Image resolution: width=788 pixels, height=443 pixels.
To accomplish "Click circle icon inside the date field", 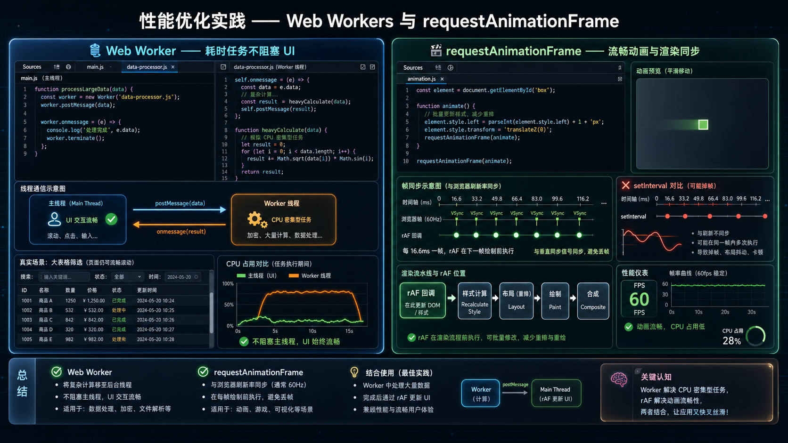I will (x=197, y=277).
